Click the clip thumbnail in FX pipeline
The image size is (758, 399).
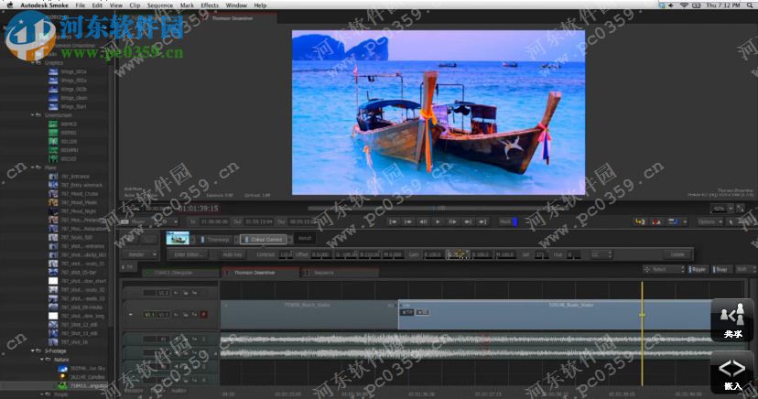click(x=178, y=238)
